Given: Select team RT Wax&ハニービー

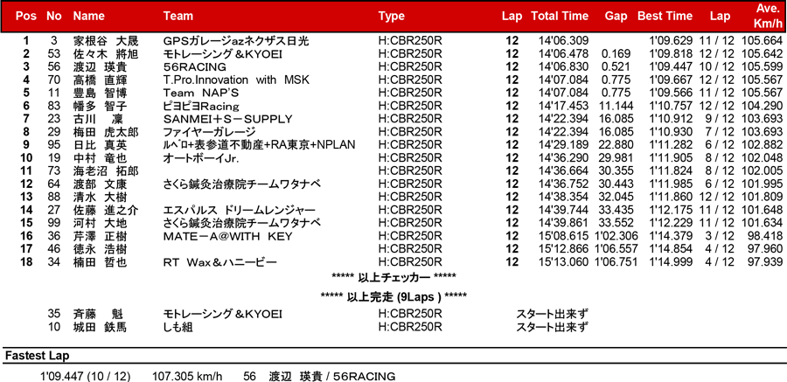Looking at the screenshot, I should pyautogui.click(x=220, y=262).
